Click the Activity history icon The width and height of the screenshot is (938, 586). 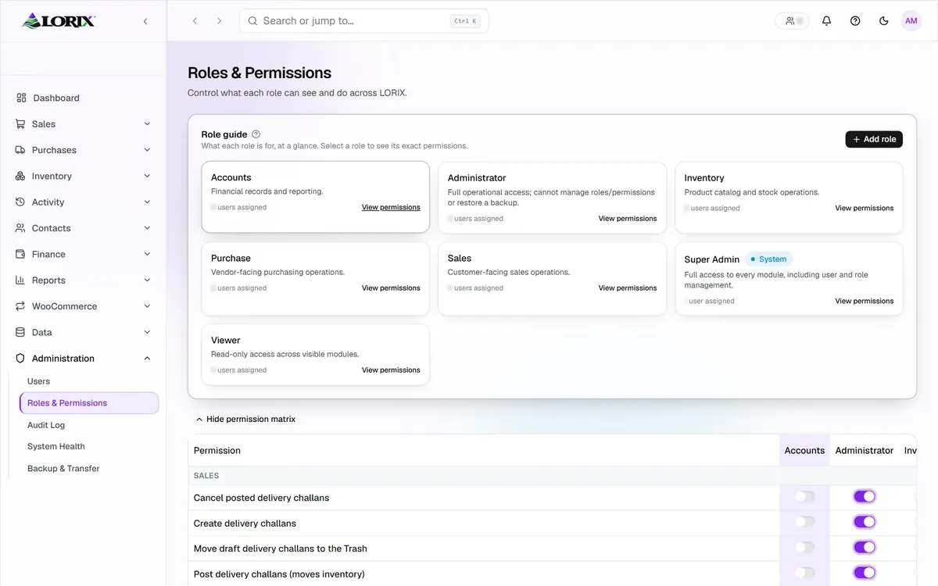pyautogui.click(x=20, y=202)
